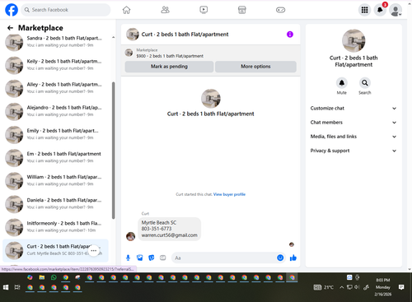
Task: Open Sandra's apartment conversation
Action: click(x=56, y=42)
